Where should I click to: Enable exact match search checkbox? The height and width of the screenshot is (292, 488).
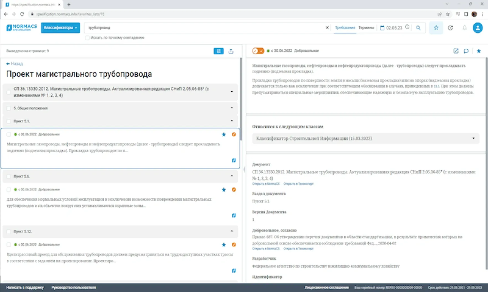[x=87, y=38]
